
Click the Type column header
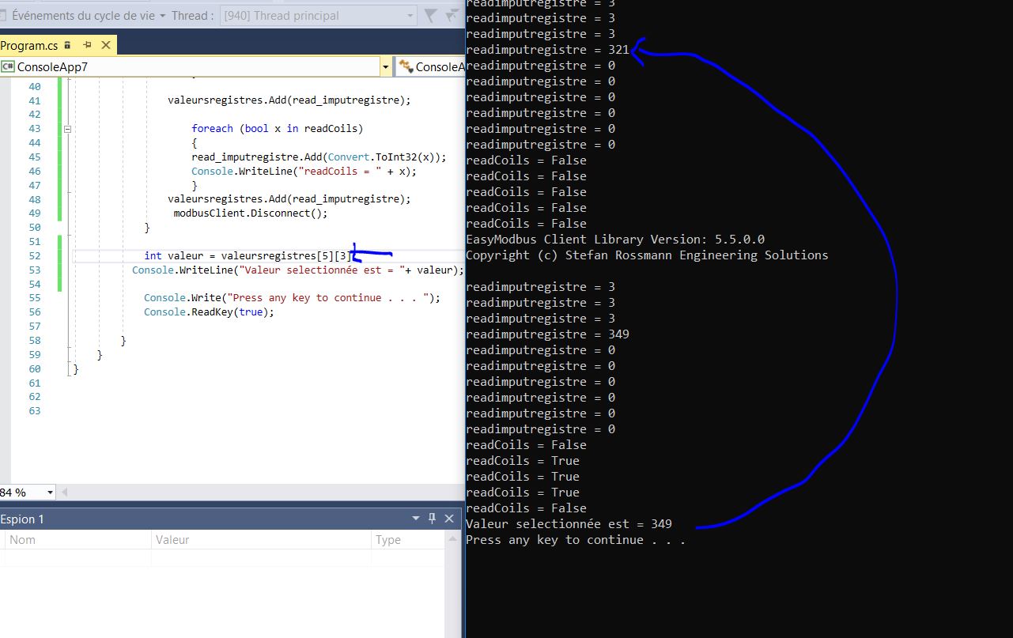click(x=407, y=540)
